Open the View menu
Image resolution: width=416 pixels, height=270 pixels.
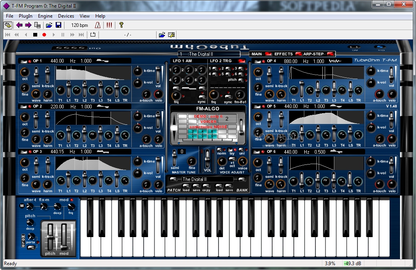pyautogui.click(x=84, y=16)
